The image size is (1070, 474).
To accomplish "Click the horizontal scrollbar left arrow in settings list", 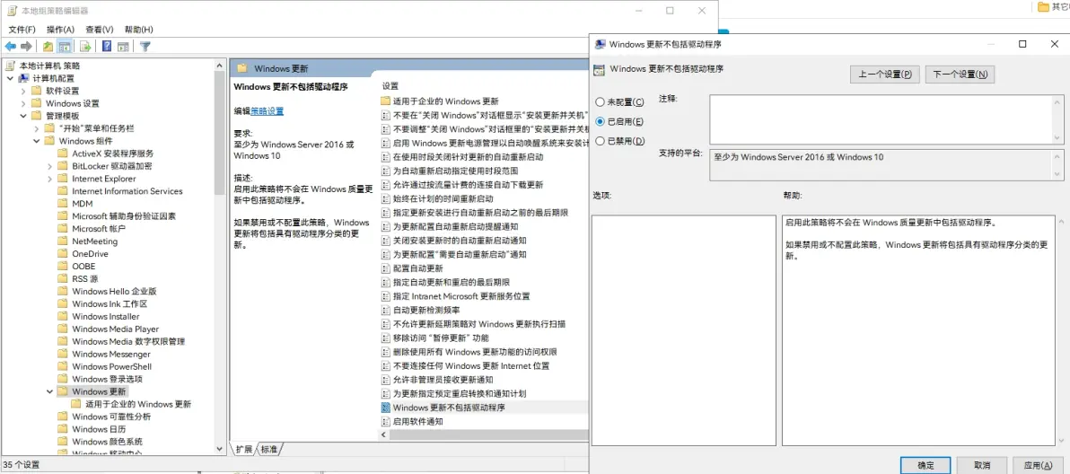I will (385, 434).
